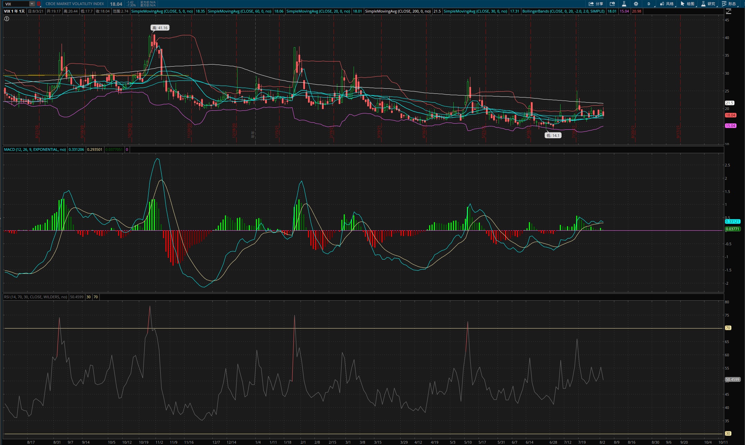
Task: Click the circled exclamation info icon on chart
Action: click(6, 19)
